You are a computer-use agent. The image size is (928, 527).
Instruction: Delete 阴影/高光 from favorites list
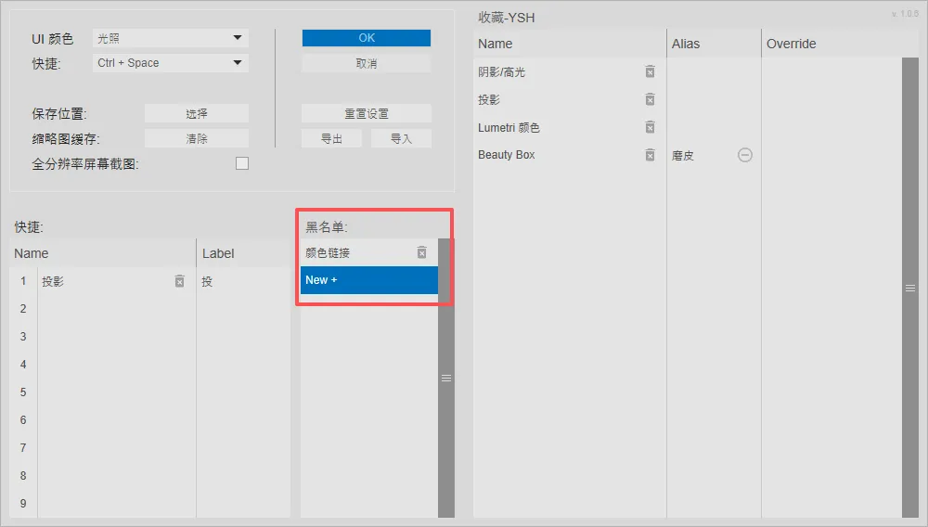(650, 71)
